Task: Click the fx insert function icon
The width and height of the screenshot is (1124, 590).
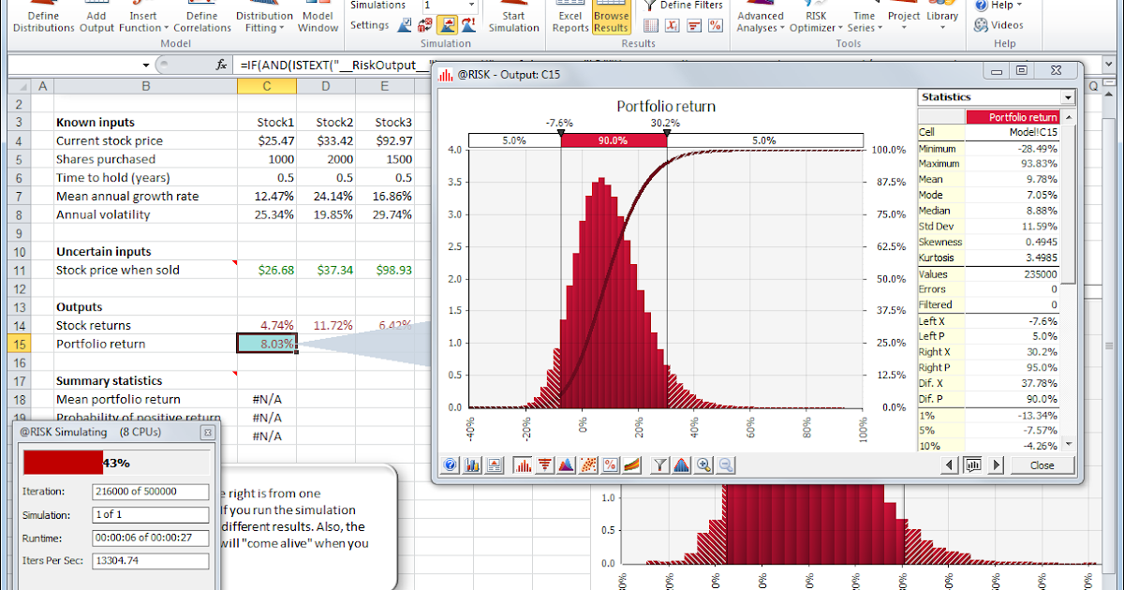Action: point(221,66)
